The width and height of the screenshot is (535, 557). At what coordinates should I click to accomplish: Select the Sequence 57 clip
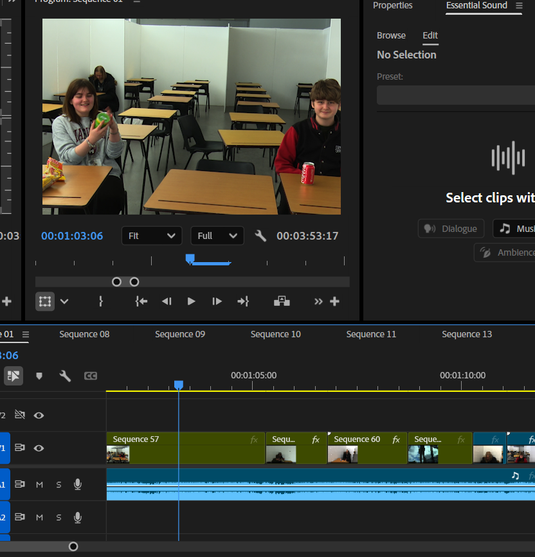[186, 448]
